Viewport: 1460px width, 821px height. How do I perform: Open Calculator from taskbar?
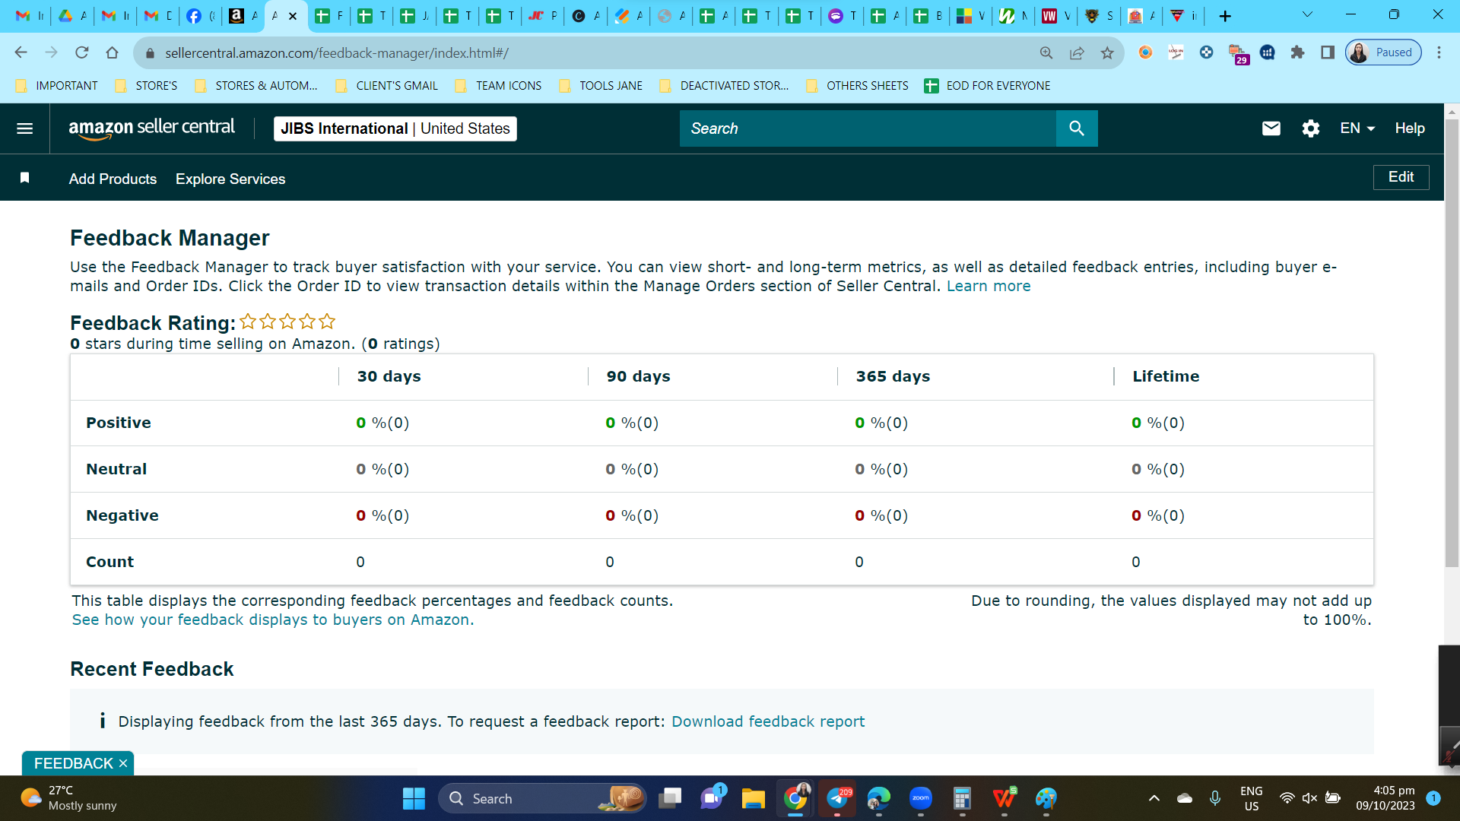[x=963, y=798]
